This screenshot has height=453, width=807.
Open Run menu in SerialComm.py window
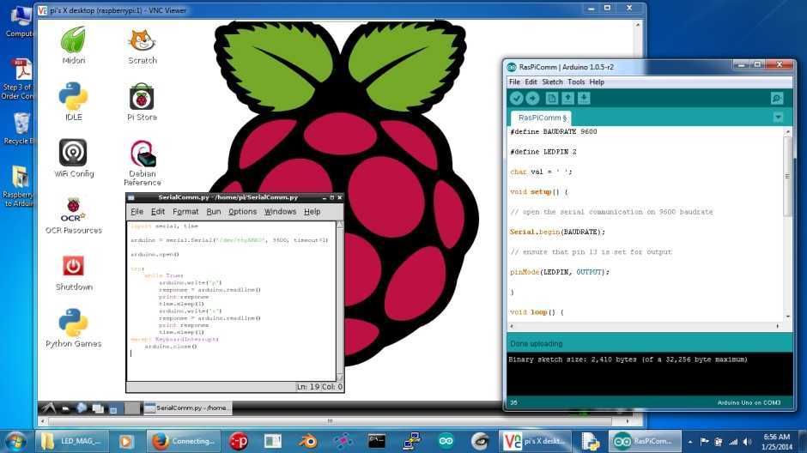tap(214, 211)
